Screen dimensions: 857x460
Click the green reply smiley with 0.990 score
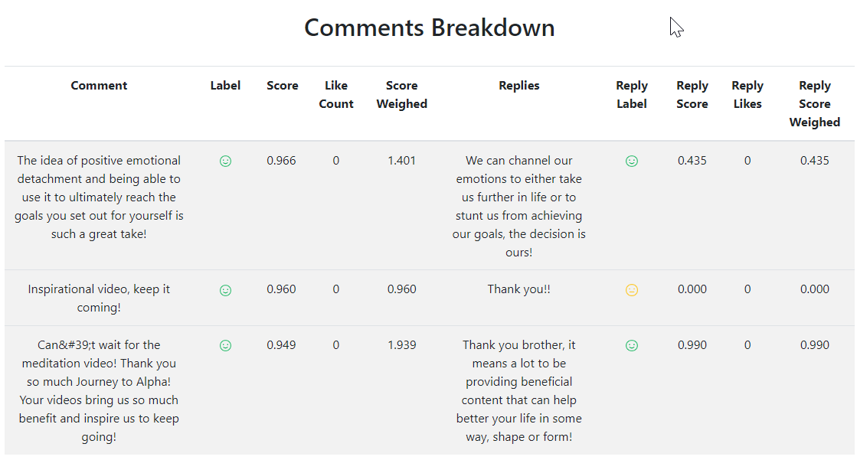[631, 345]
